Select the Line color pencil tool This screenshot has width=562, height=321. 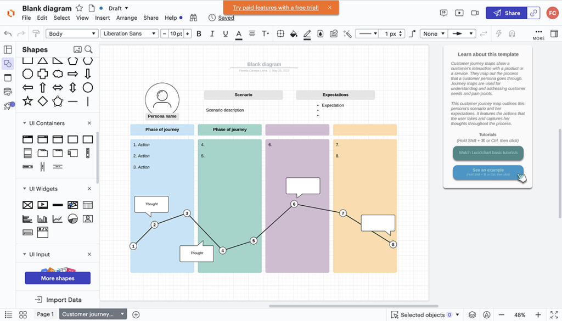(x=307, y=33)
